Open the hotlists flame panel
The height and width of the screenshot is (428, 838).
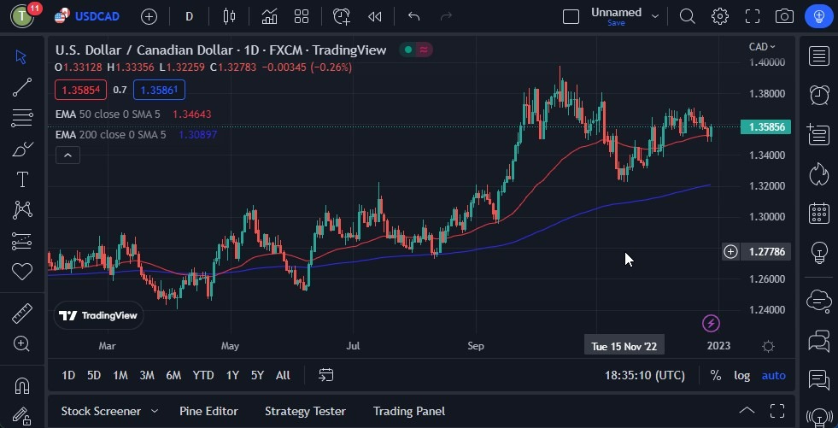(x=818, y=173)
